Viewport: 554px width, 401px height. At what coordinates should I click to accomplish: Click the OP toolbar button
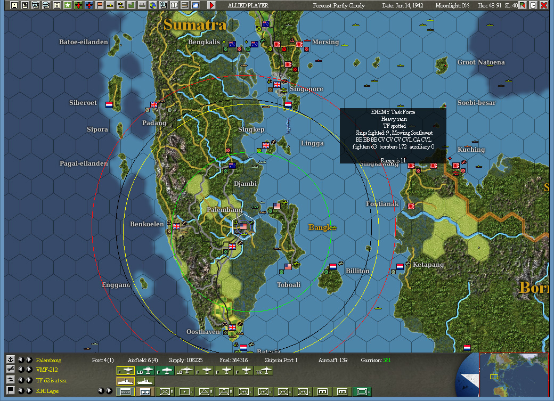coord(174,5)
